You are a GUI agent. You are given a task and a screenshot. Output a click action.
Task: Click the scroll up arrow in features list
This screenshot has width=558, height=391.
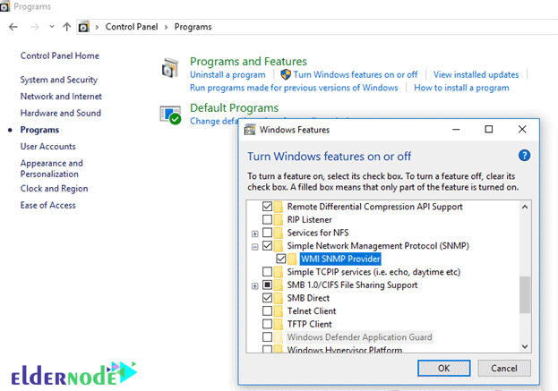click(x=525, y=207)
